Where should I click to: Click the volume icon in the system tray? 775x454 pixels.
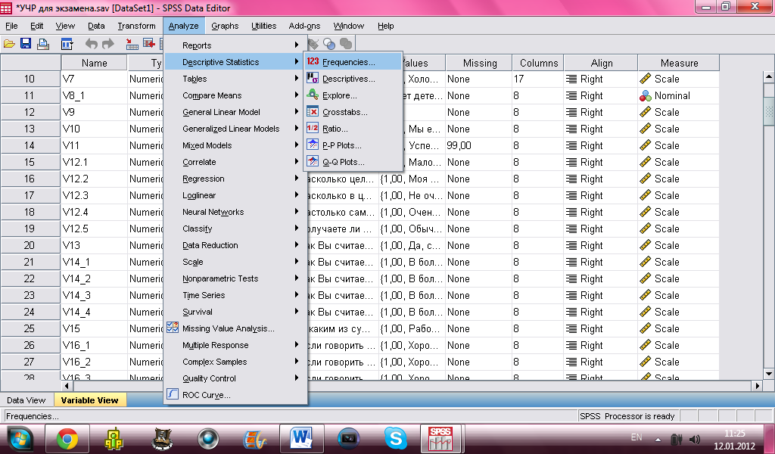pos(695,439)
